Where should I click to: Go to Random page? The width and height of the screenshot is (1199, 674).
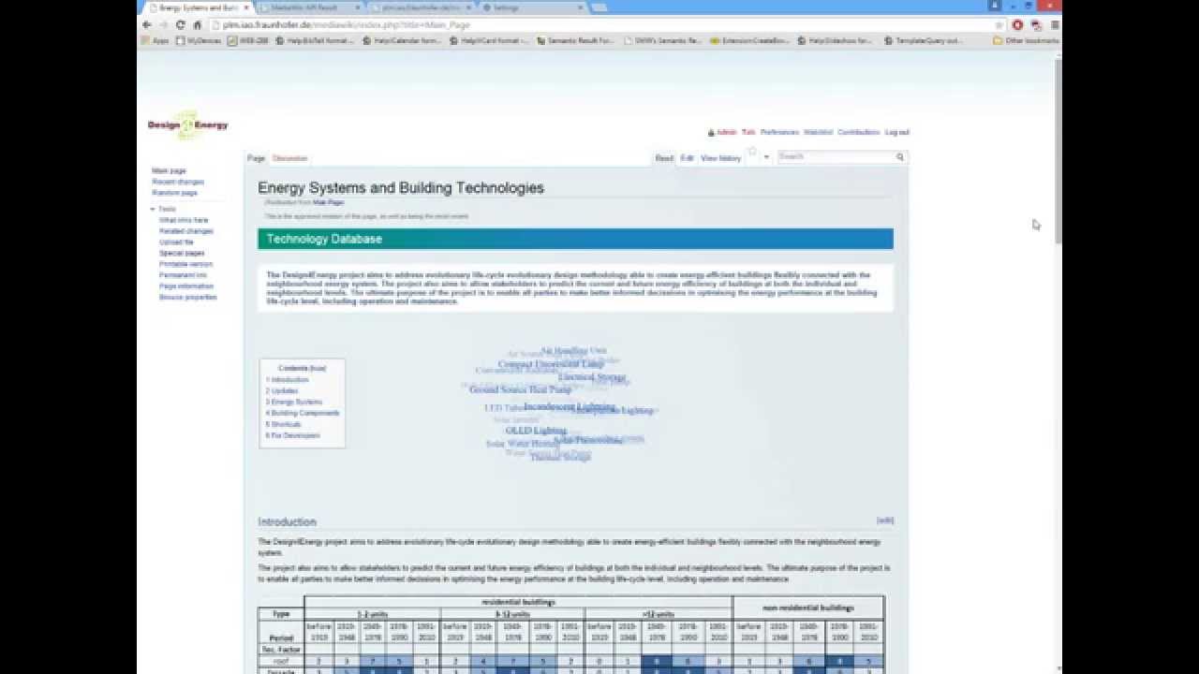pyautogui.click(x=174, y=193)
